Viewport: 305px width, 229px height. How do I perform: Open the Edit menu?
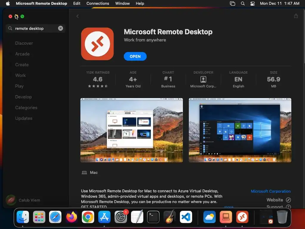77,3
